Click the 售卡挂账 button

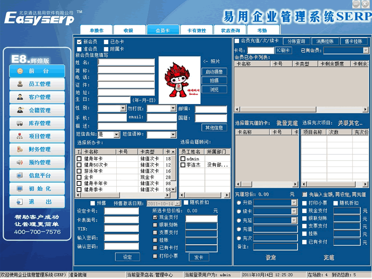pyautogui.click(x=354, y=41)
